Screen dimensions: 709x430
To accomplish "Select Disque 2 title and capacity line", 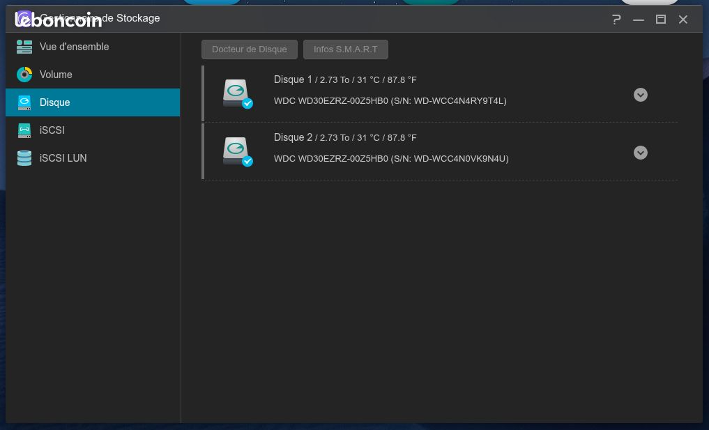I will point(345,137).
